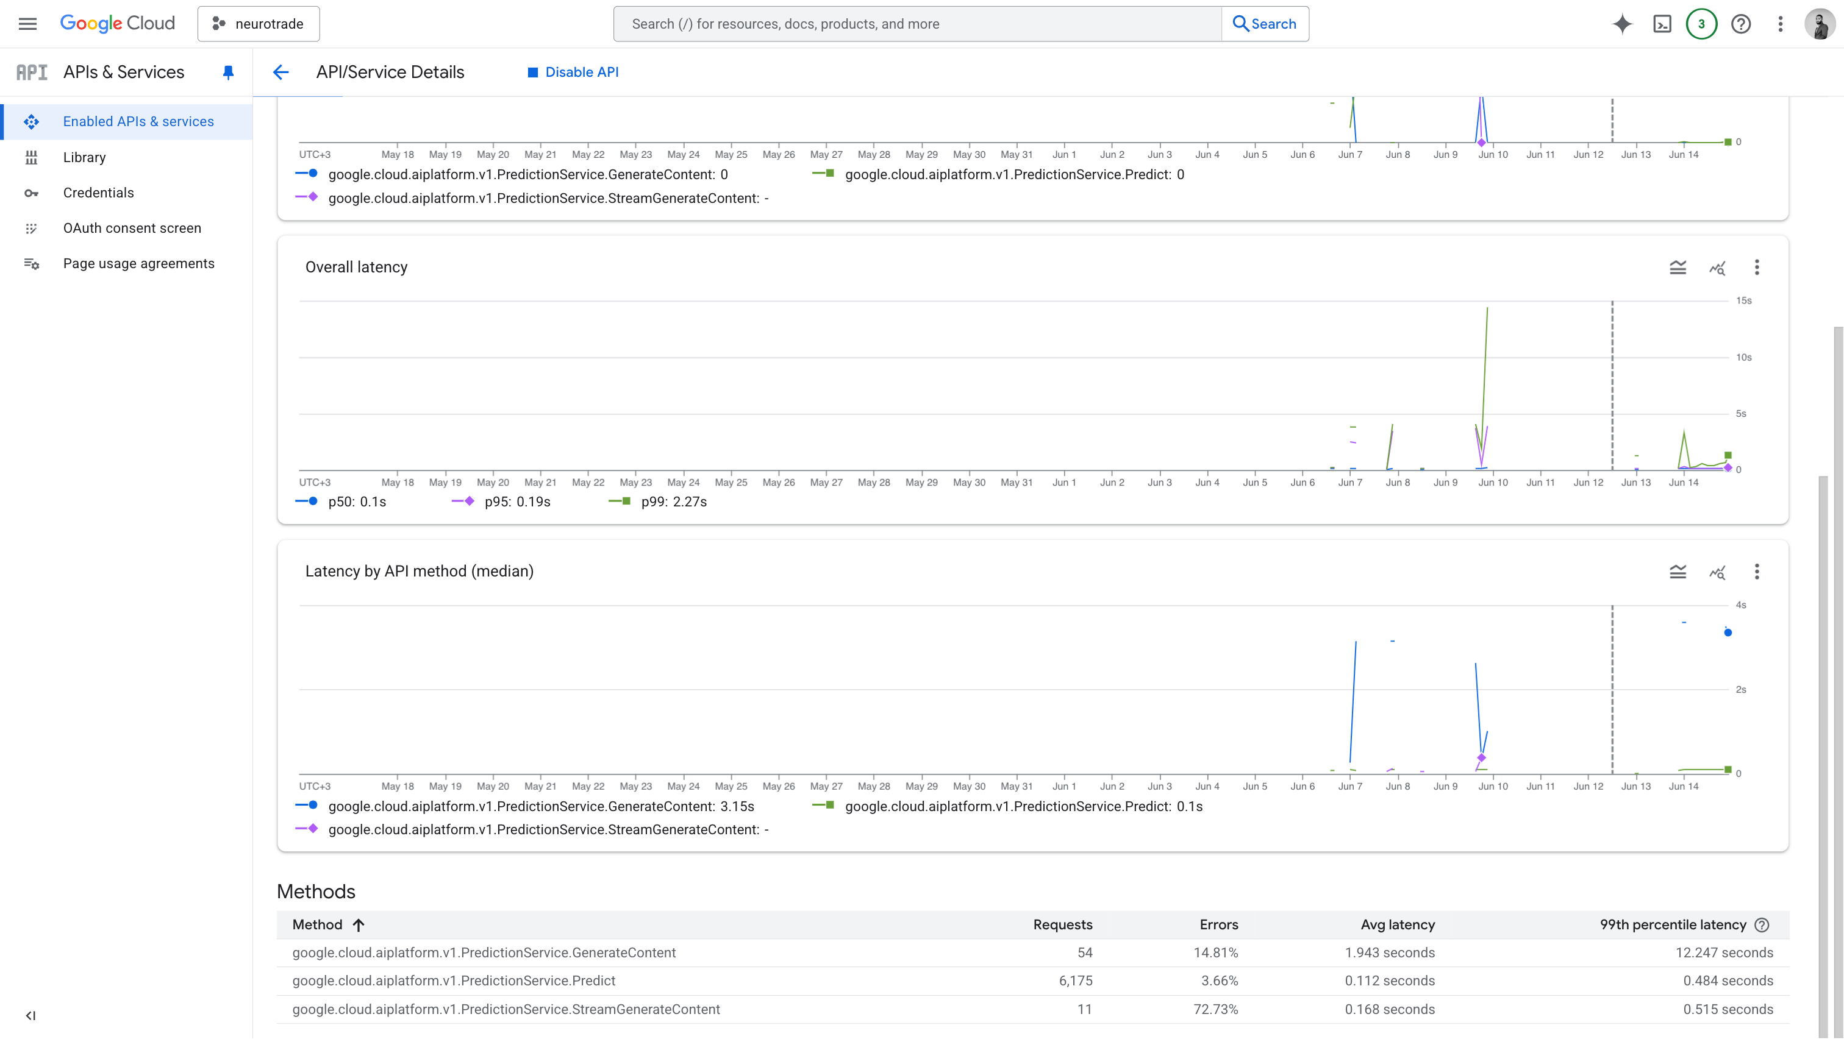Click the Disable API button
Image resolution: width=1844 pixels, height=1039 pixels.
(x=573, y=73)
